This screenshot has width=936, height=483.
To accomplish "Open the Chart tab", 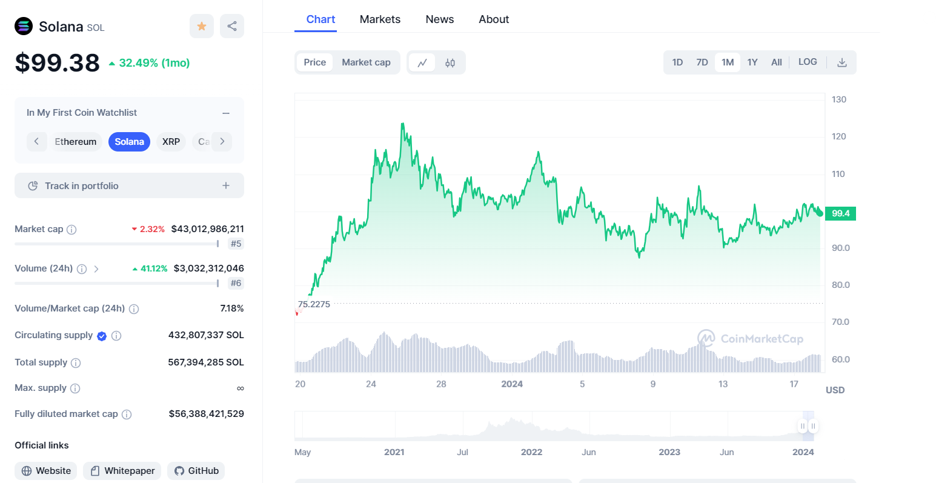I will pyautogui.click(x=320, y=19).
